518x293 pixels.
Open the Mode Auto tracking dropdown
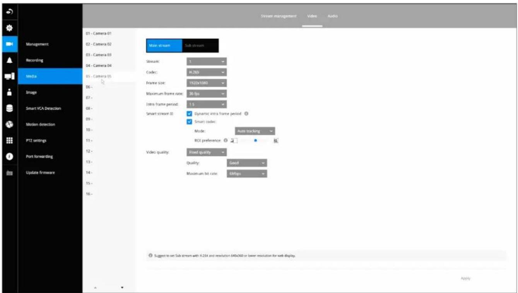point(255,131)
